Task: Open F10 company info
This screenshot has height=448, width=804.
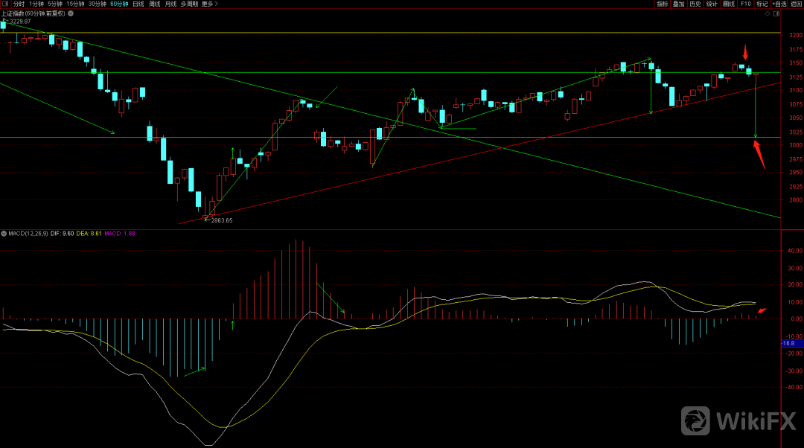Action: pyautogui.click(x=745, y=4)
